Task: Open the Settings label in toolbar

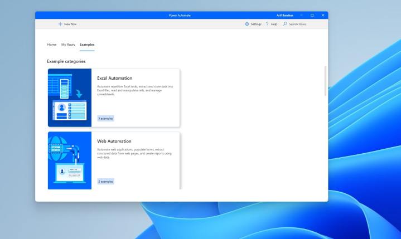Action: click(256, 24)
